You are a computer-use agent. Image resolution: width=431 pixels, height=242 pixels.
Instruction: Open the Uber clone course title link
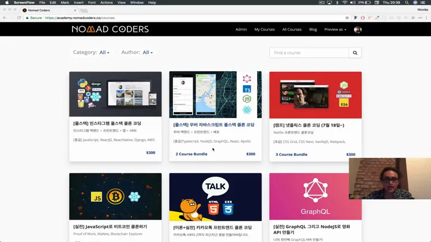click(214, 124)
